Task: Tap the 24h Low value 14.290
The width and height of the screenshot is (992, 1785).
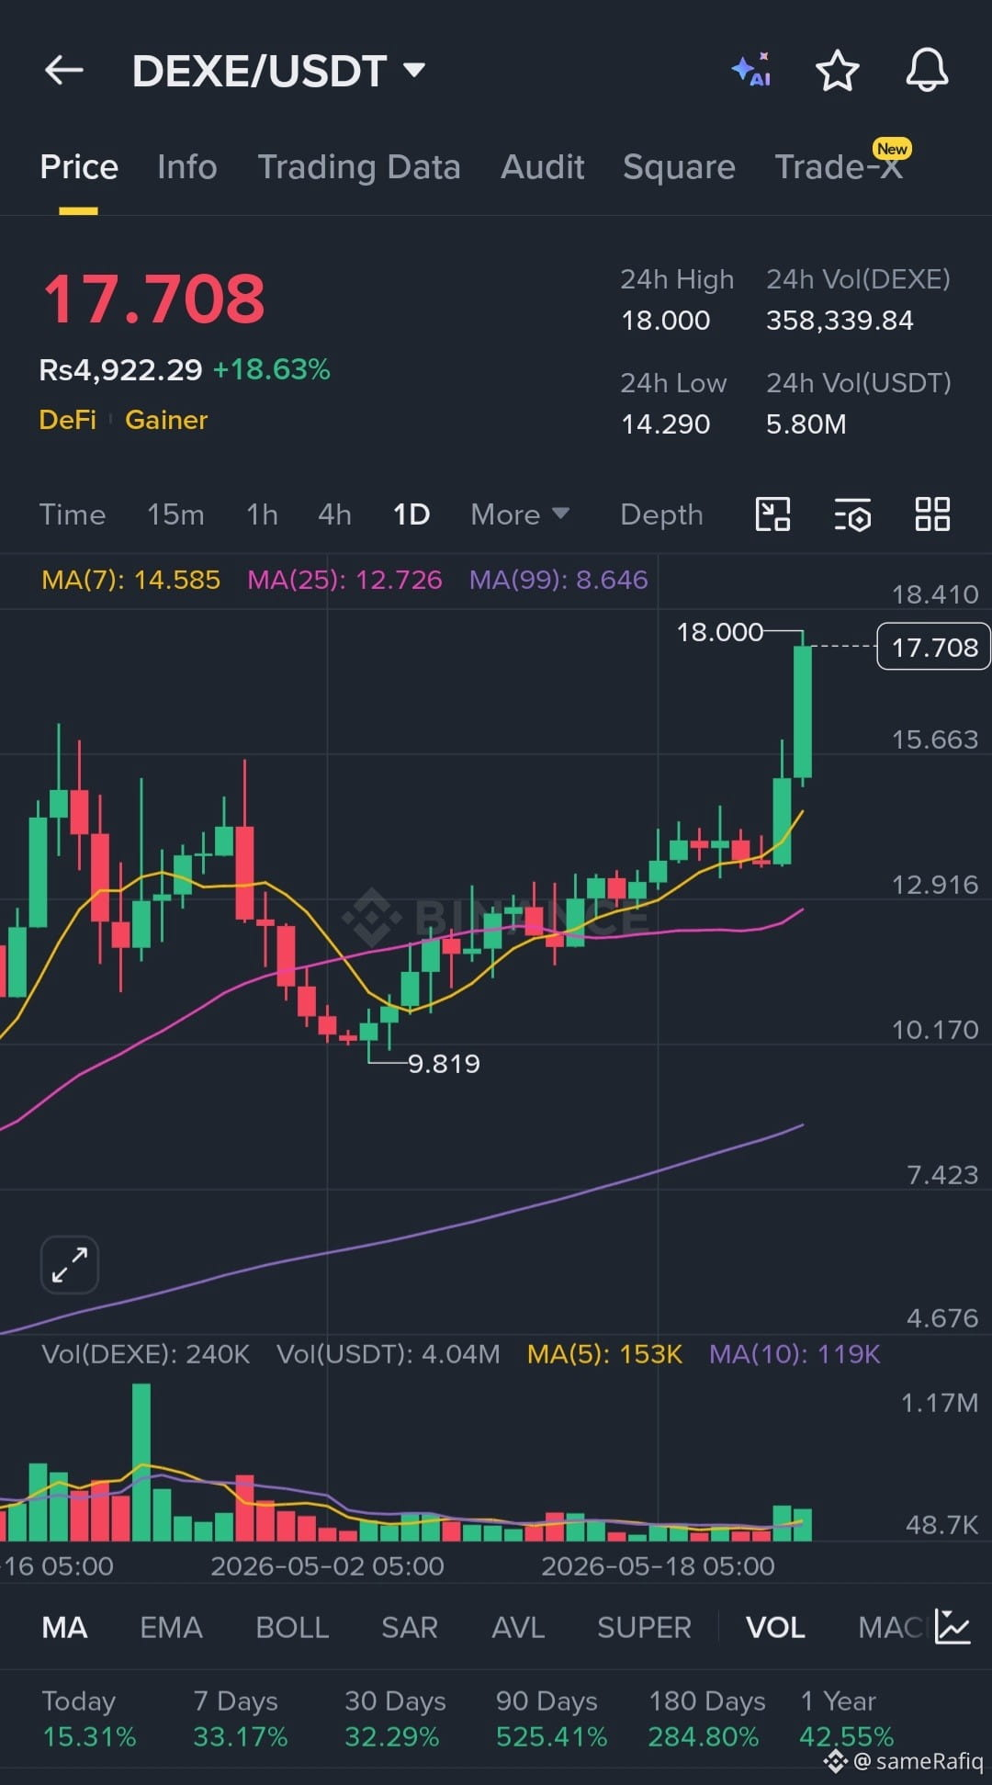Action: pos(666,424)
